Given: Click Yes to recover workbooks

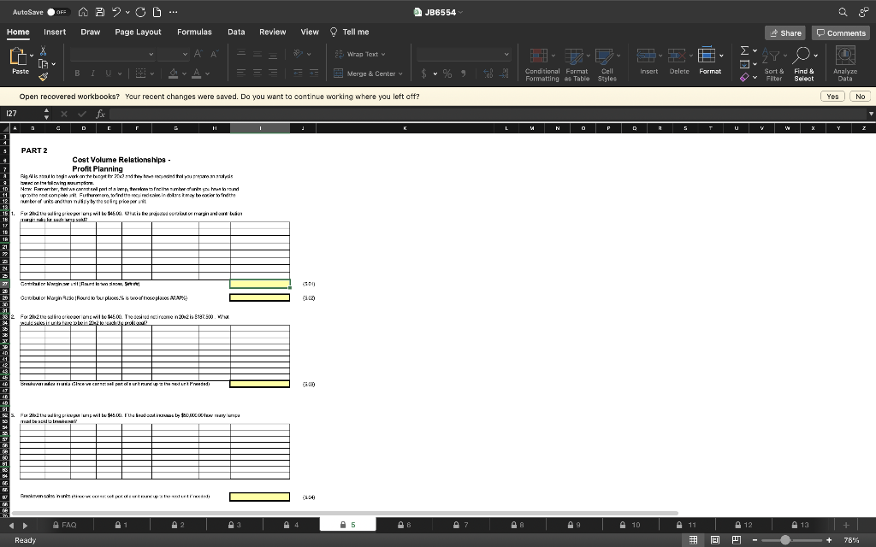Looking at the screenshot, I should pyautogui.click(x=832, y=97).
